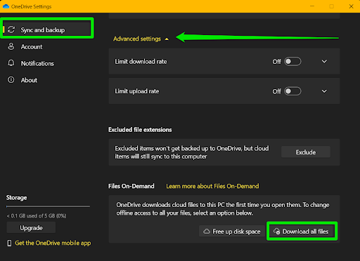Click the Files On-Demand heading
The width and height of the screenshot is (360, 261).
131,186
